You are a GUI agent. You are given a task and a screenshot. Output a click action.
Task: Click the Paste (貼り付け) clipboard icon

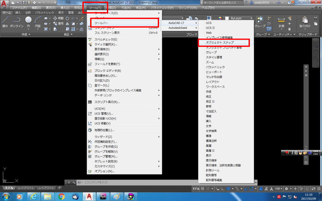305,22
